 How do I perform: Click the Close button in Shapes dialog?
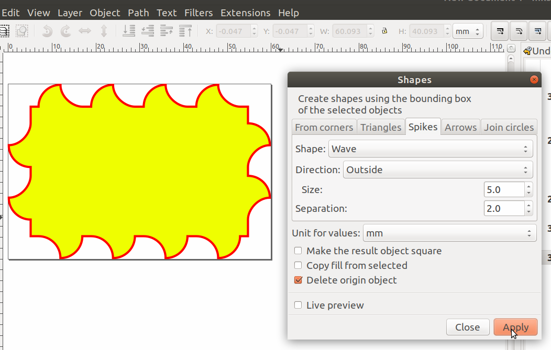pos(468,326)
